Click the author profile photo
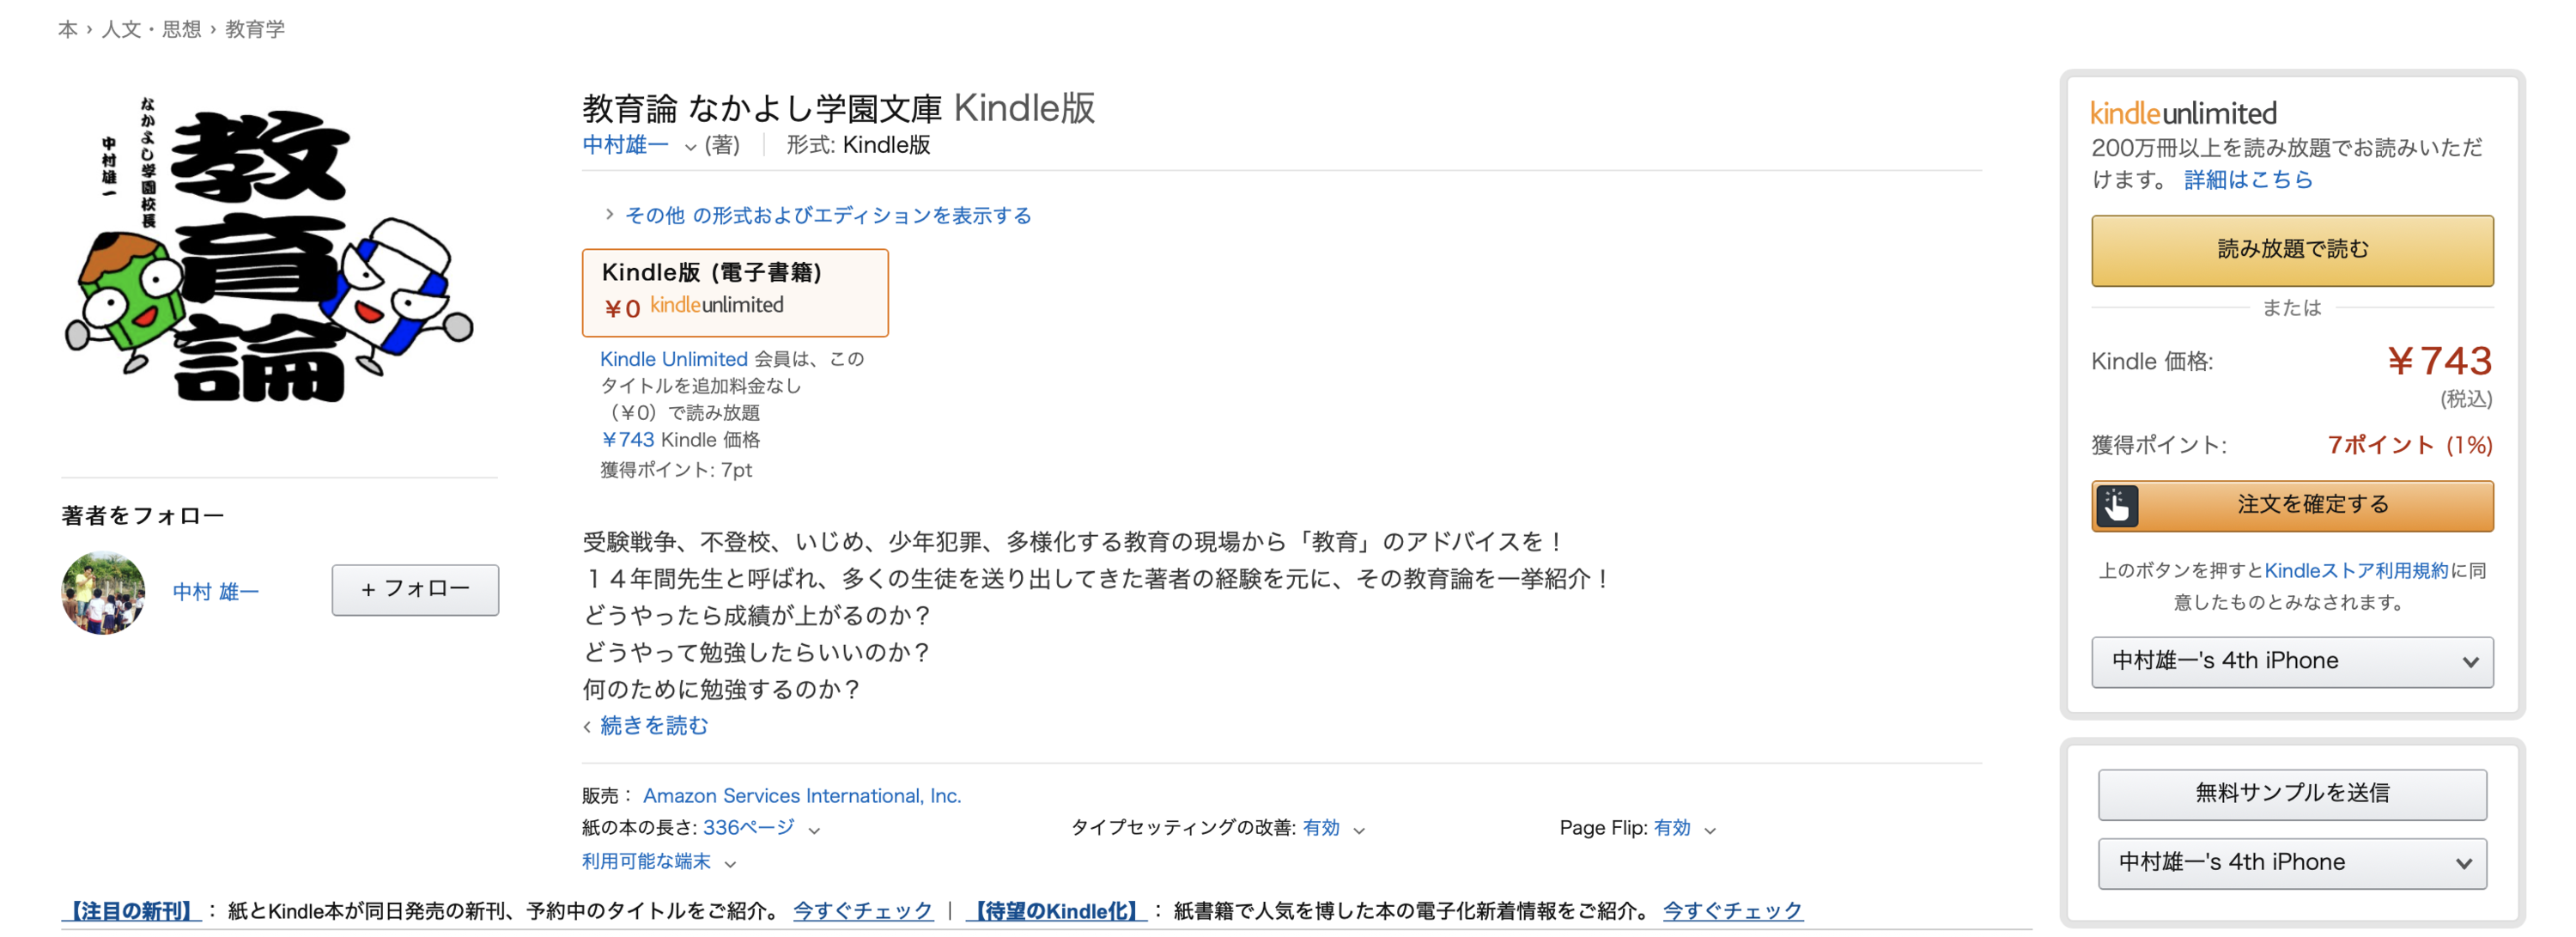 (103, 592)
